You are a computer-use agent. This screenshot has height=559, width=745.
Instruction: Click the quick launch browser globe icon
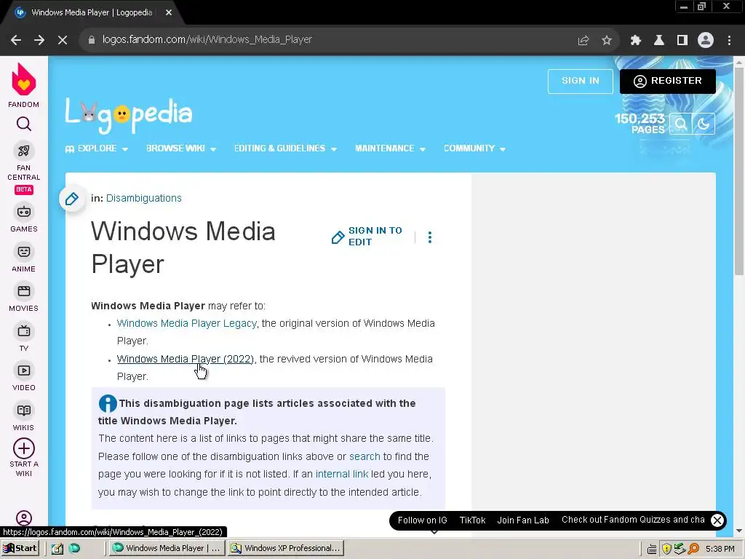[75, 549]
